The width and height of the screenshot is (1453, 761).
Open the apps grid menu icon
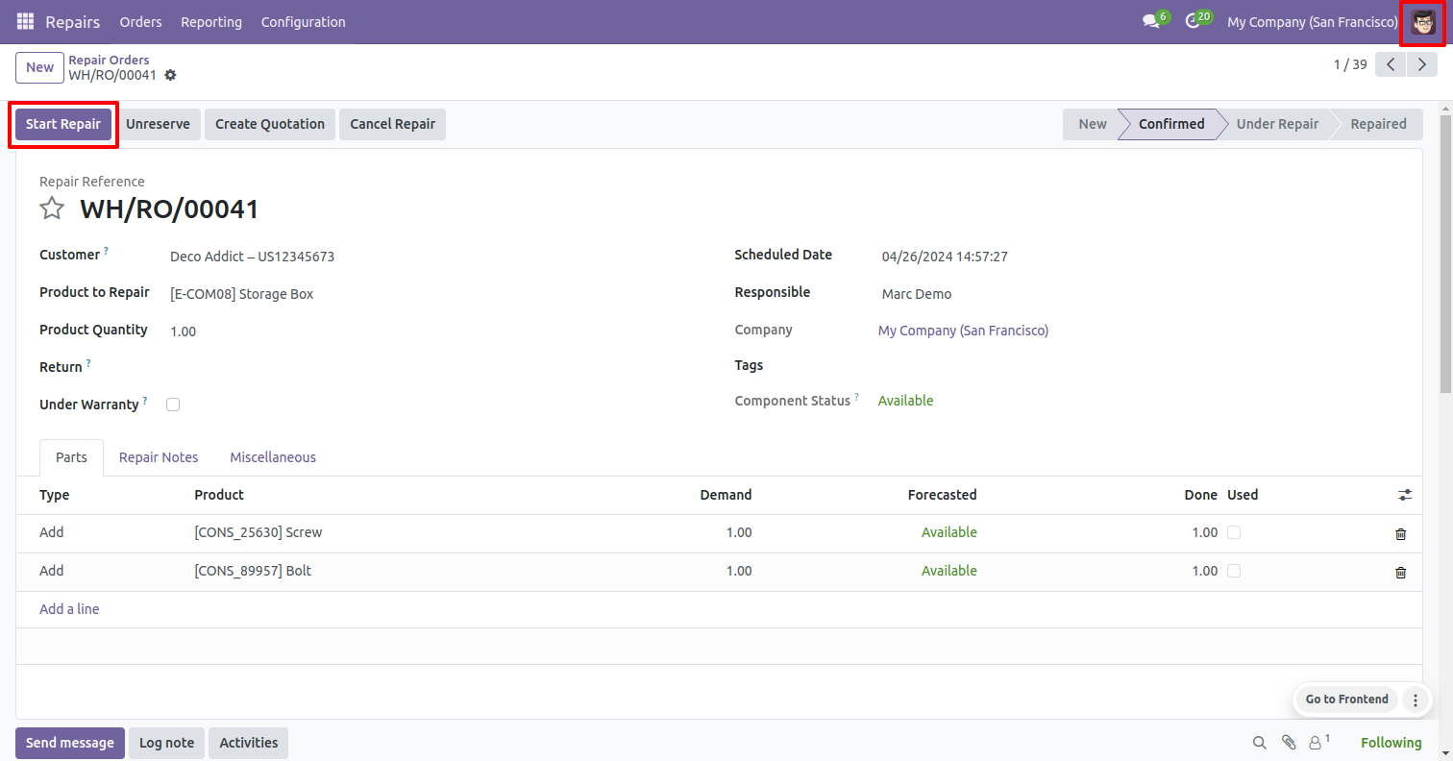pos(25,21)
